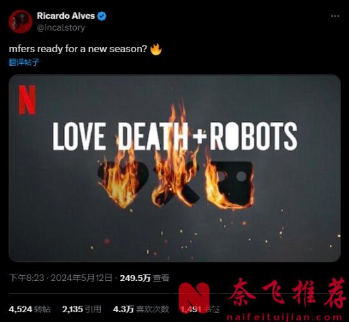Open the 4,524 转帖 reposts list
Screen dimensions: 349x322
tap(30, 310)
